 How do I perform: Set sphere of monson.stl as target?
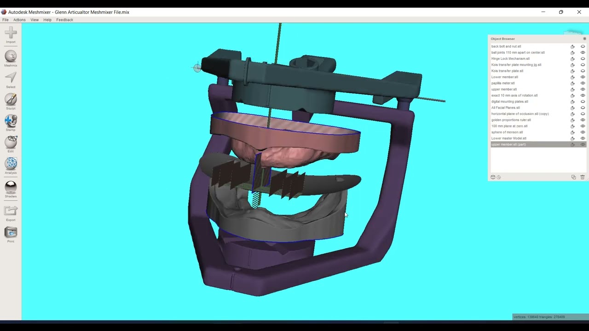pyautogui.click(x=572, y=132)
